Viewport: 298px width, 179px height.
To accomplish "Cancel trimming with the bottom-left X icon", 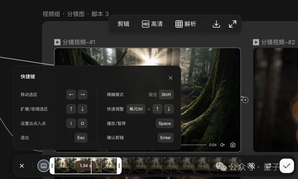I will [22, 166].
